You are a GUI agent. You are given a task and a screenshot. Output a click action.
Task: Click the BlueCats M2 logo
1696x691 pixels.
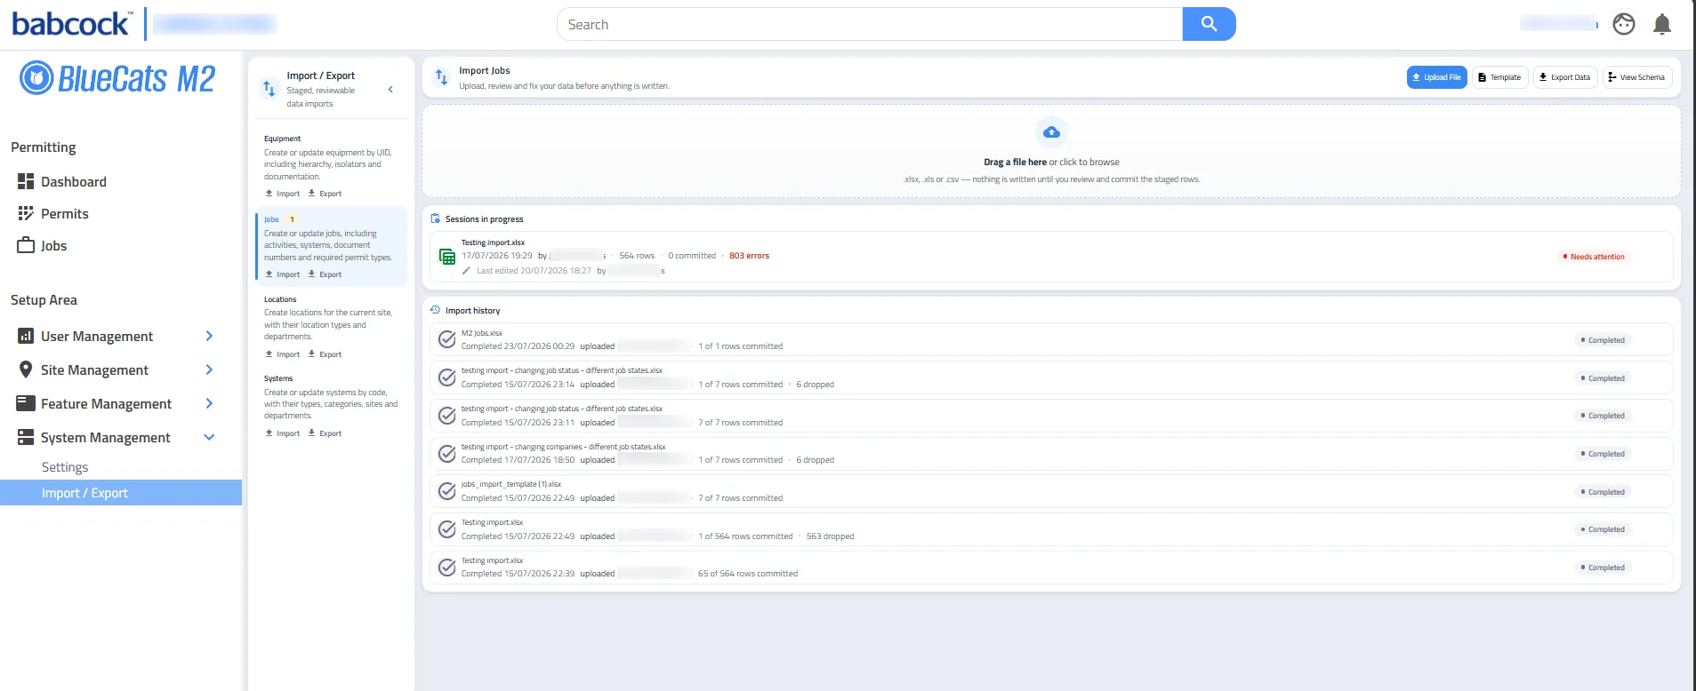(x=117, y=79)
